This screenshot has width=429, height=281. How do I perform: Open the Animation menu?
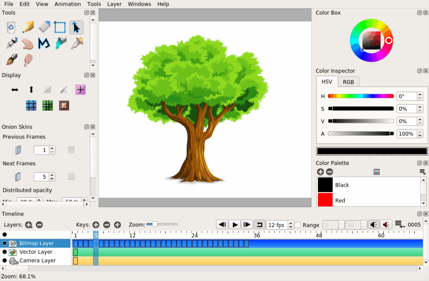pos(67,4)
